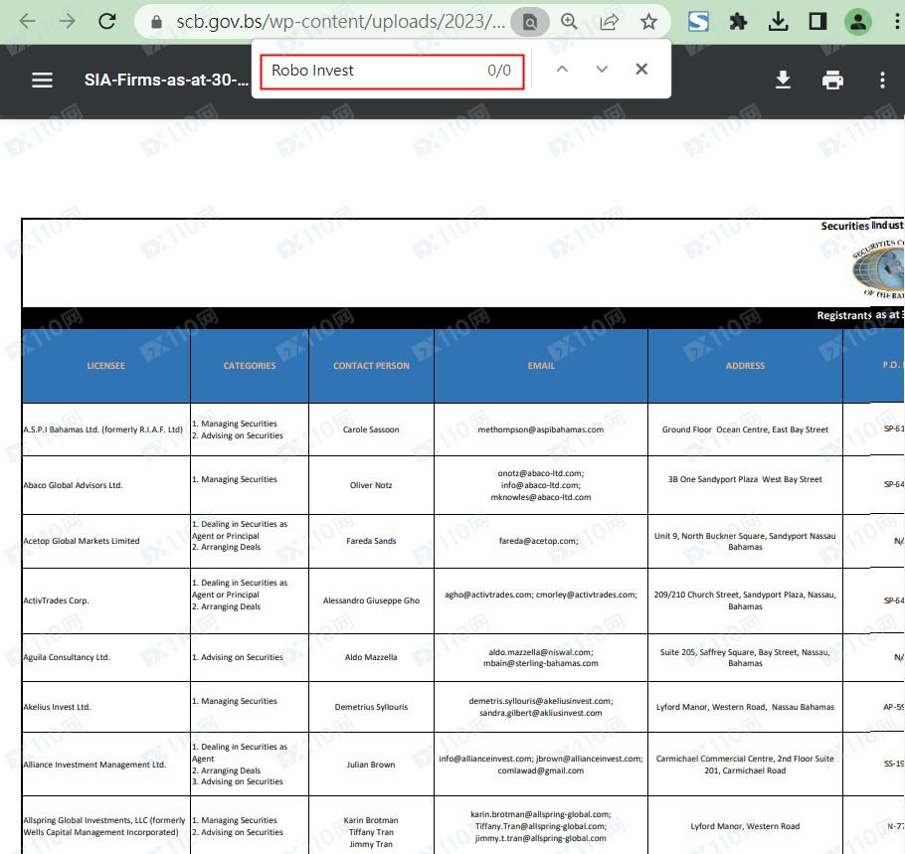Open the user profile avatar
The image size is (905, 854).
[x=857, y=21]
